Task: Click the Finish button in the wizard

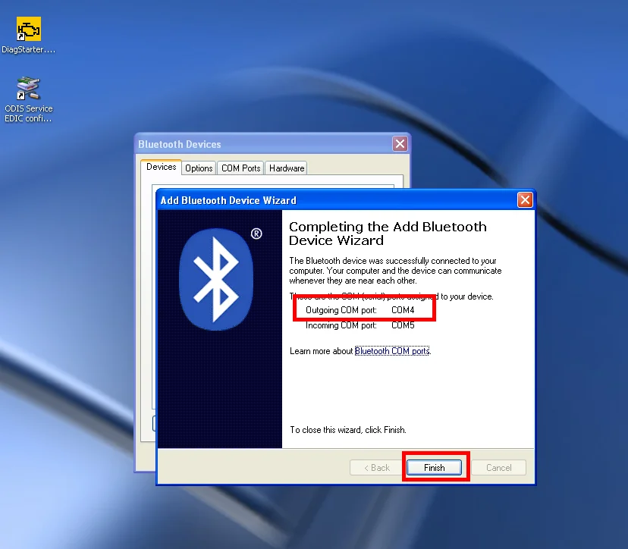Action: [434, 467]
